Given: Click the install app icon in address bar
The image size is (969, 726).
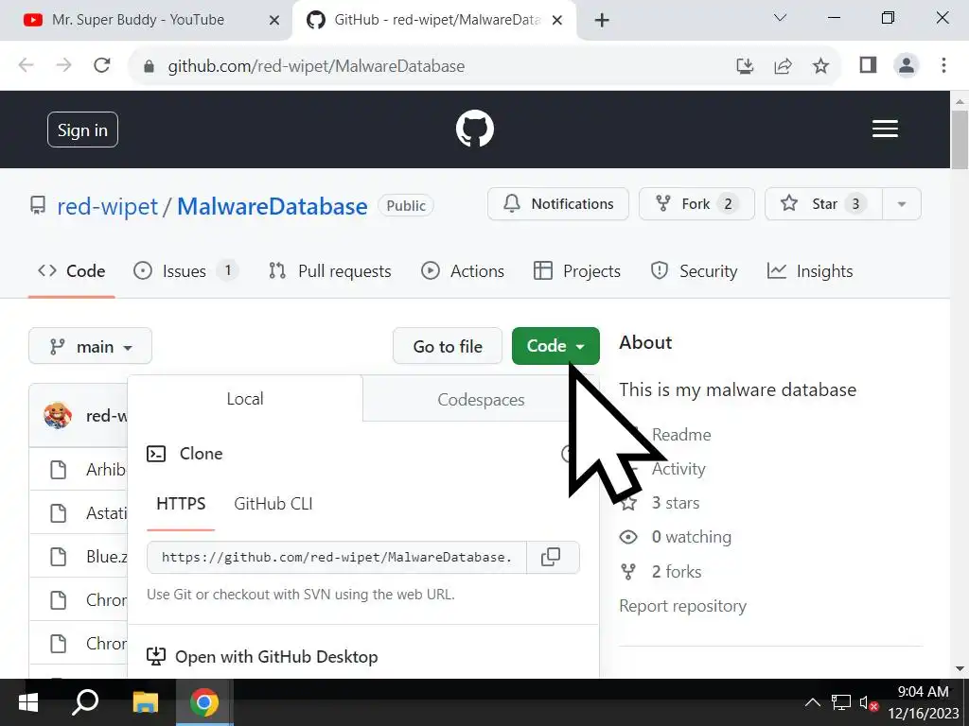Looking at the screenshot, I should click(x=746, y=65).
